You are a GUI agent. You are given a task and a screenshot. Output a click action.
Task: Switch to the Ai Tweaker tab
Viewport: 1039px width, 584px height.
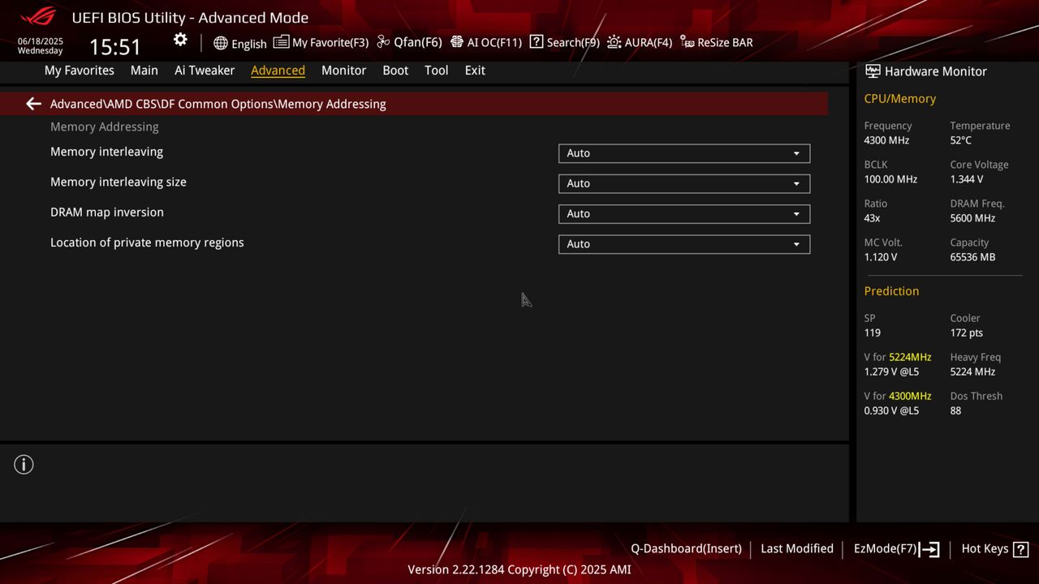(x=204, y=71)
